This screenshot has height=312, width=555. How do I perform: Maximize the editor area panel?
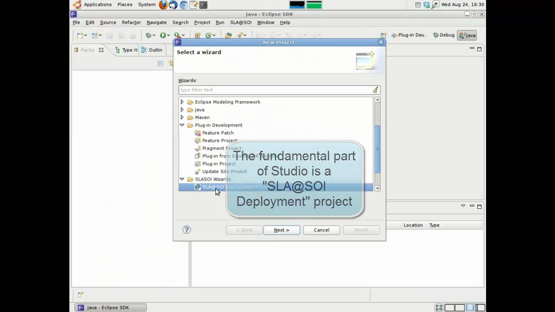480,49
